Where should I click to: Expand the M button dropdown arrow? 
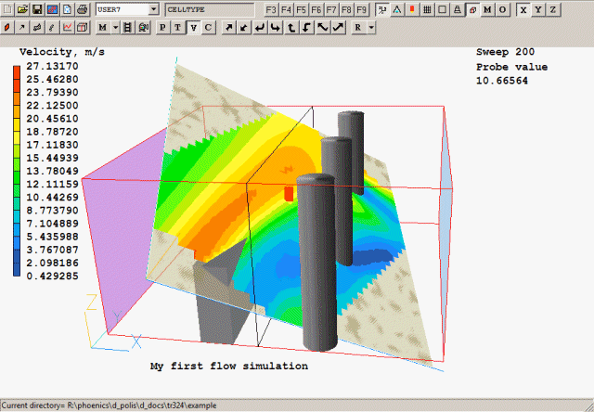(x=114, y=28)
